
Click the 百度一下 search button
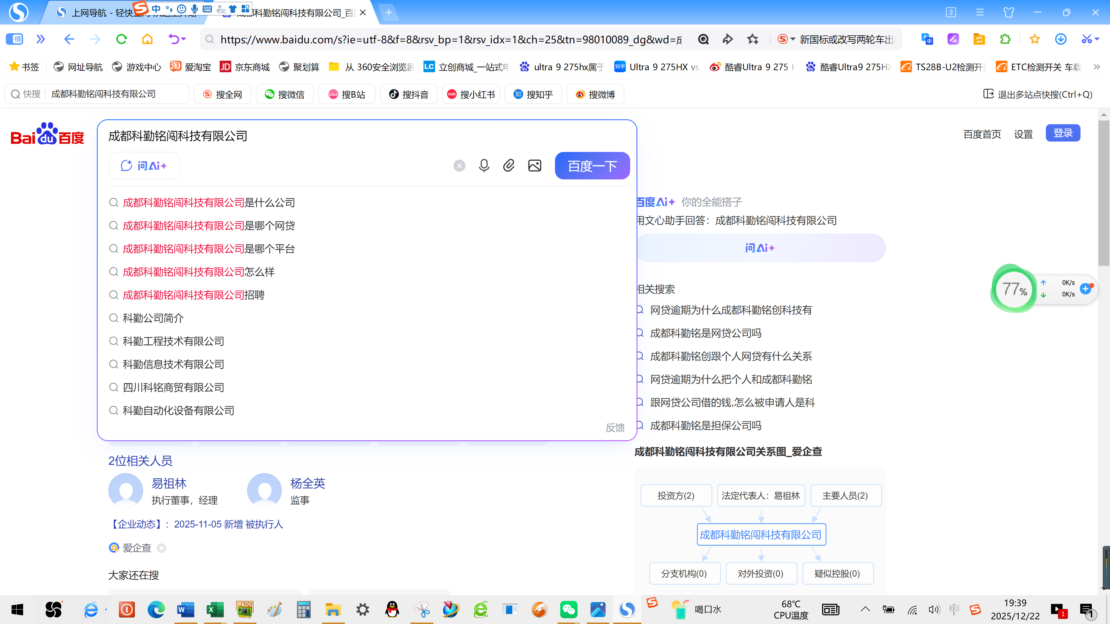coord(592,166)
